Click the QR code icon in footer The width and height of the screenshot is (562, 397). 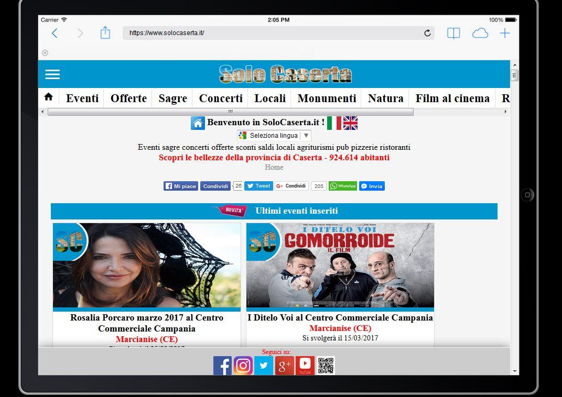tap(326, 366)
